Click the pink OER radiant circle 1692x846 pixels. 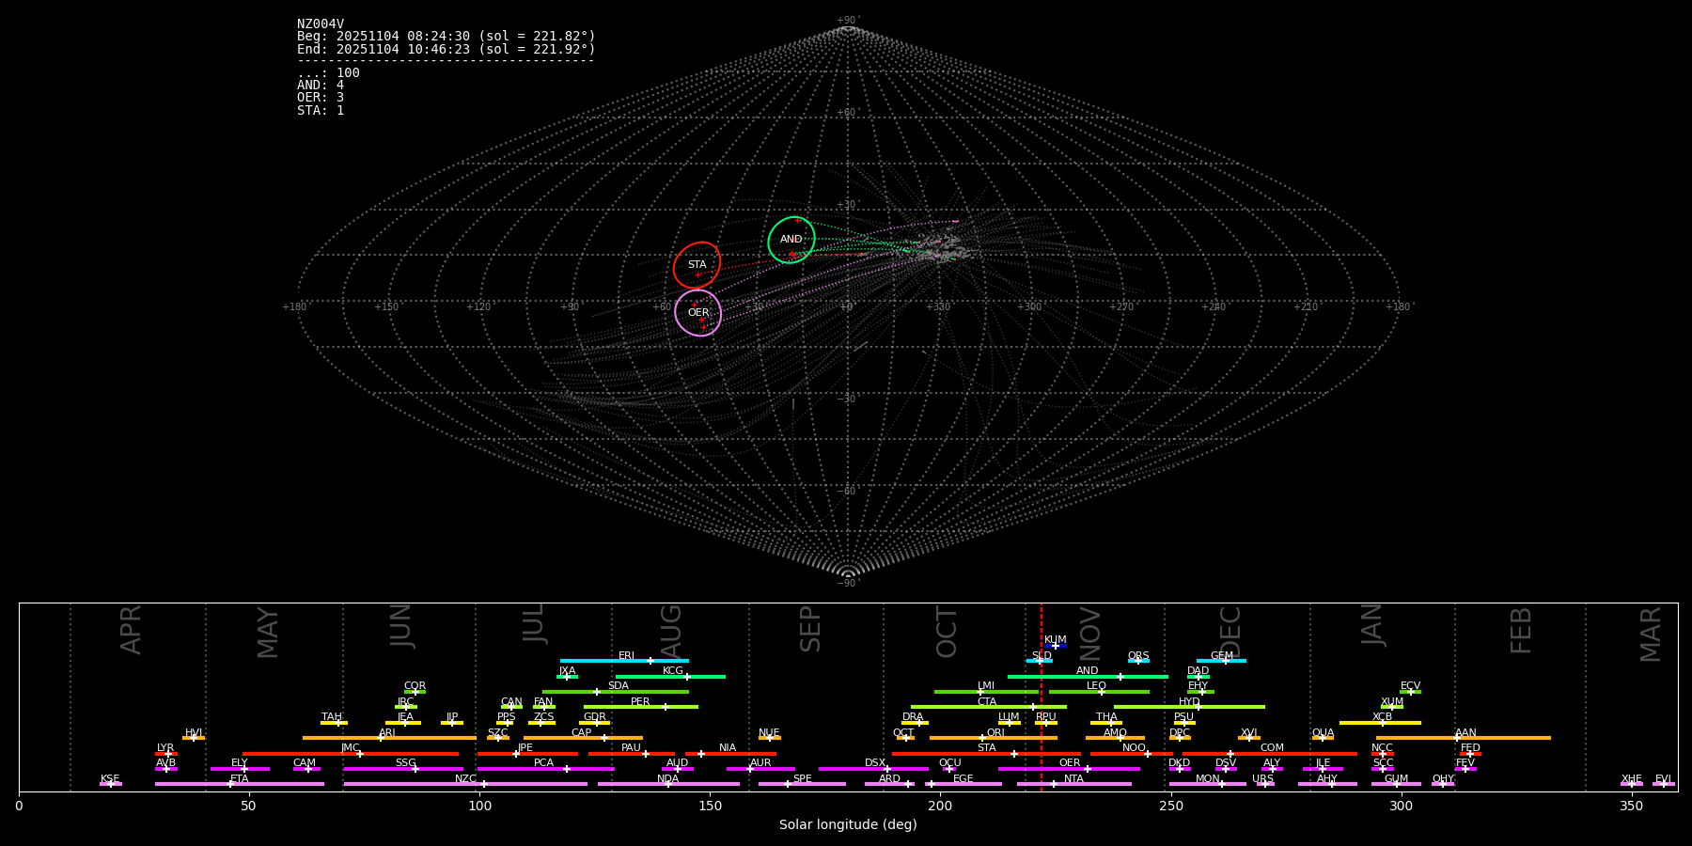point(698,313)
